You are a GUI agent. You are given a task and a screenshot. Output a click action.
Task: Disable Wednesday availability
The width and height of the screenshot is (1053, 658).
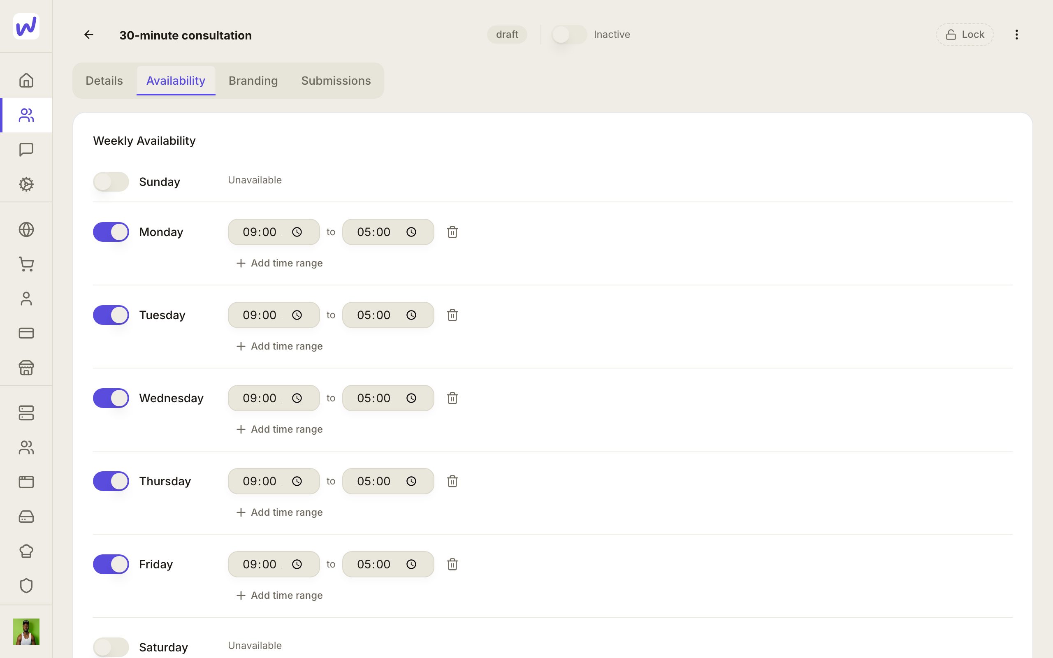(111, 398)
